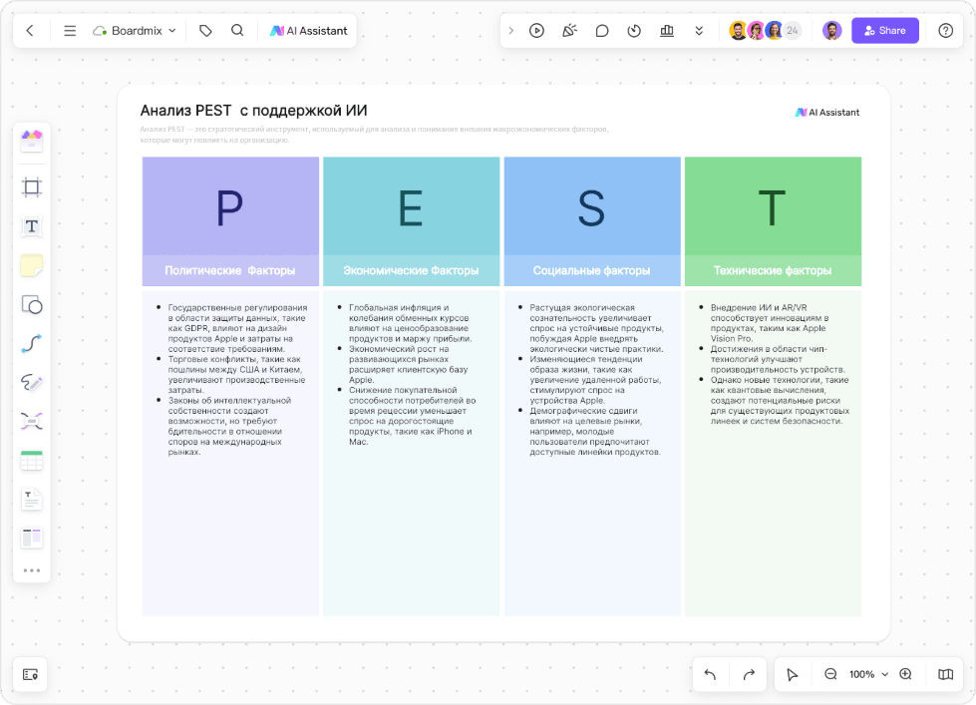Select the blue S header block
Image resolution: width=976 pixels, height=705 pixels.
(592, 206)
